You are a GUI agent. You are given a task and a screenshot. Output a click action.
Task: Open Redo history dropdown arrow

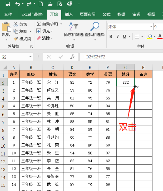[34, 4]
